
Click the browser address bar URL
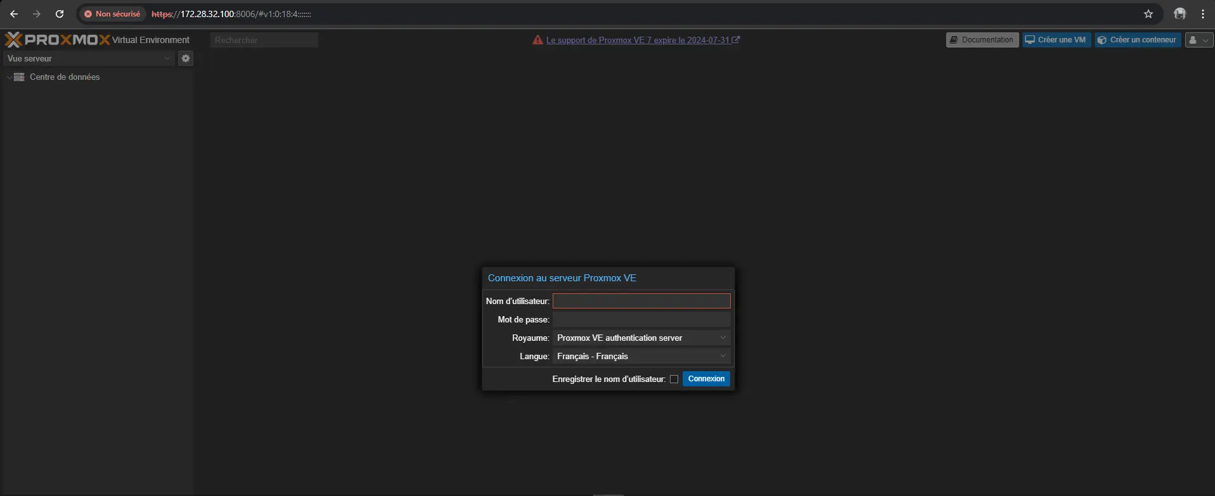pyautogui.click(x=231, y=14)
